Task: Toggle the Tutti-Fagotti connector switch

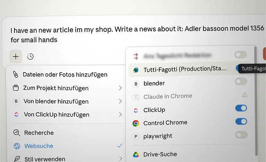Action: click(x=237, y=68)
